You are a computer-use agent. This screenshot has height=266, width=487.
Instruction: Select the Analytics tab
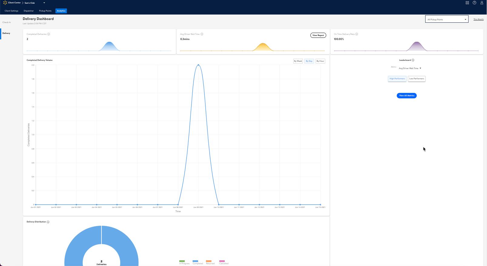click(x=61, y=11)
